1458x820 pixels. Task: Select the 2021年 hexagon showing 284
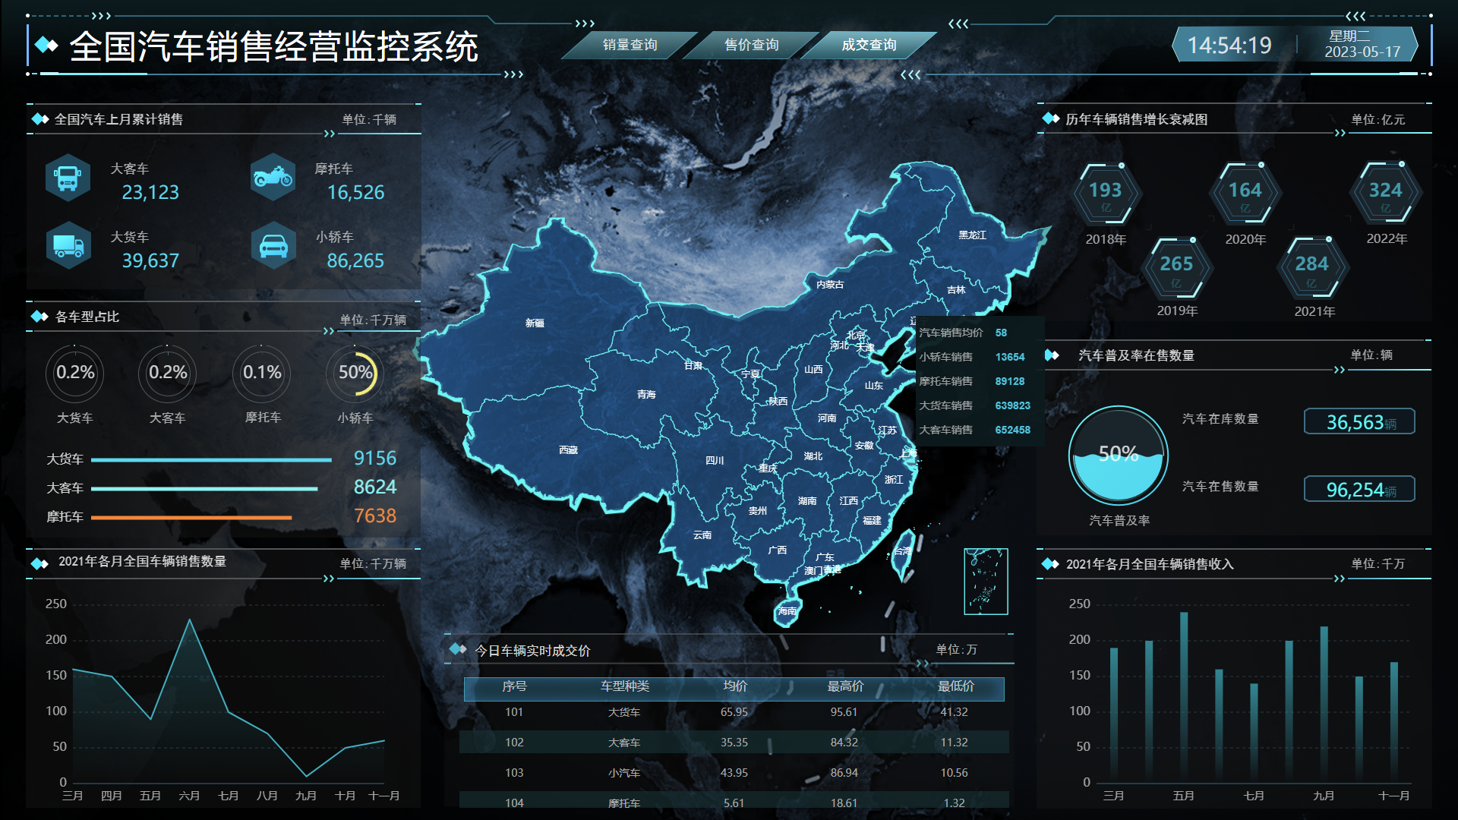(1312, 267)
